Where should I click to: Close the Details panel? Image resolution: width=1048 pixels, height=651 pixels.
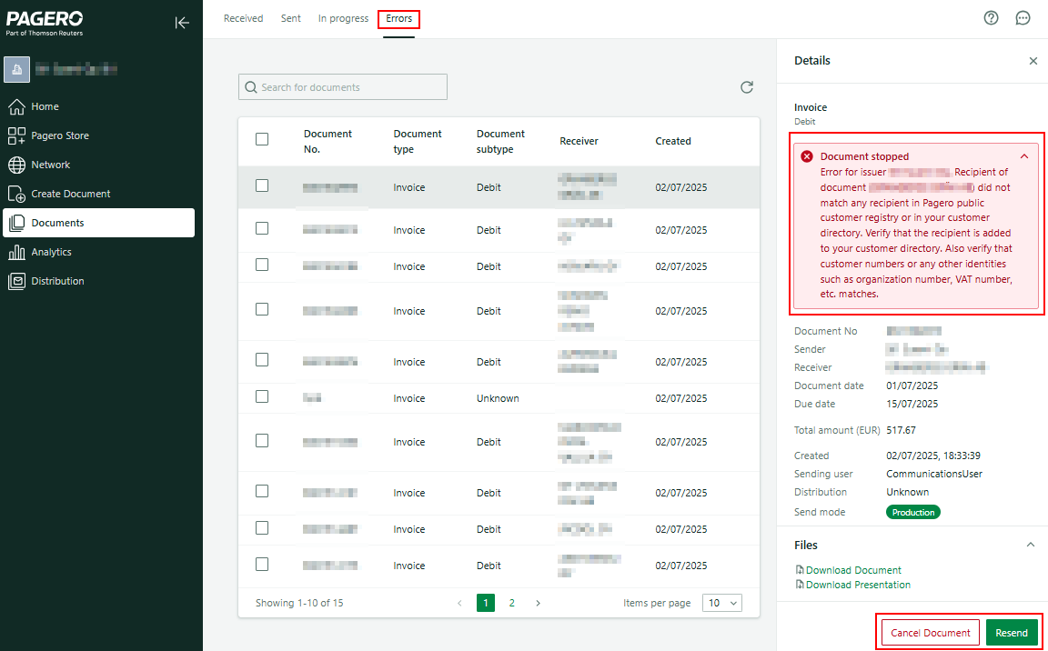click(x=1033, y=61)
